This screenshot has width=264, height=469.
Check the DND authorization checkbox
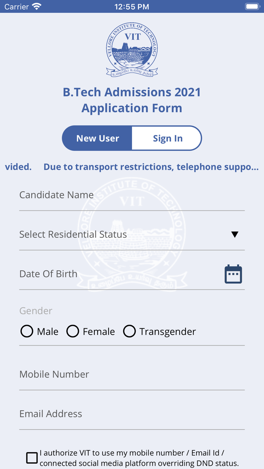pos(31,458)
